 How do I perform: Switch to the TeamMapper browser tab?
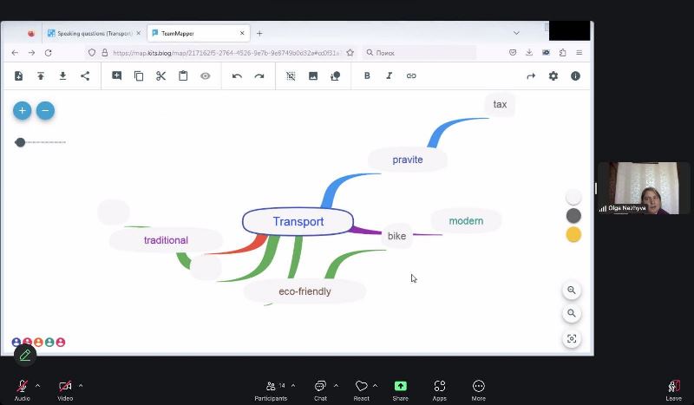tap(199, 33)
